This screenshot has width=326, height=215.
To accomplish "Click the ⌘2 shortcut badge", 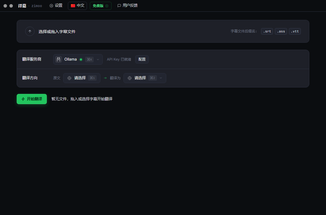I will tap(152, 78).
